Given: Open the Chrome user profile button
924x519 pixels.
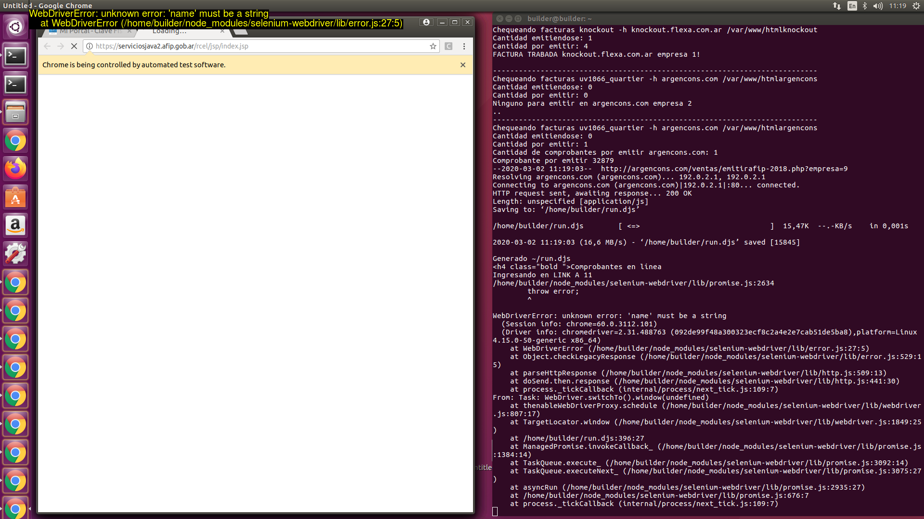Looking at the screenshot, I should [x=426, y=22].
